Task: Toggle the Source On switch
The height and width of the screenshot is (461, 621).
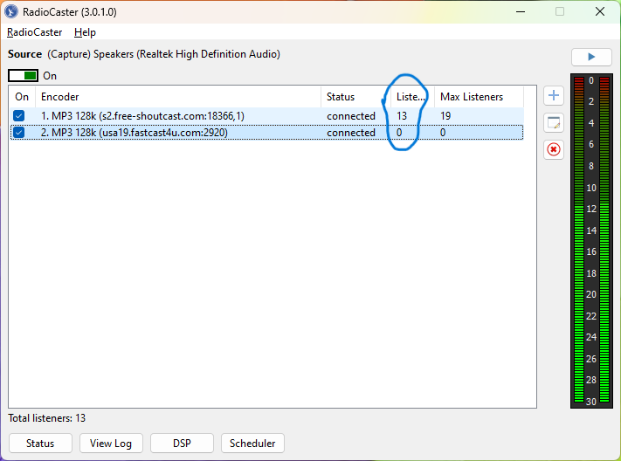Action: pyautogui.click(x=24, y=76)
